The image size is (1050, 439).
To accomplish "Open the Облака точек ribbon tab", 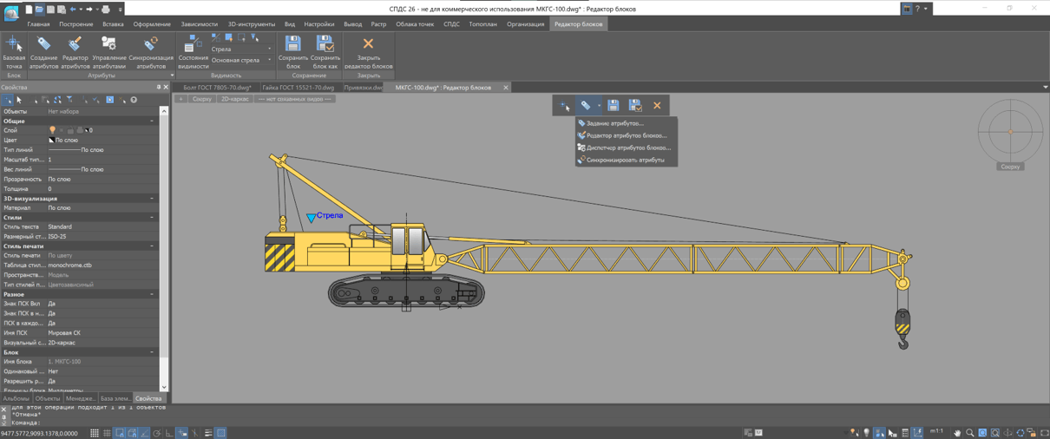I will (415, 24).
